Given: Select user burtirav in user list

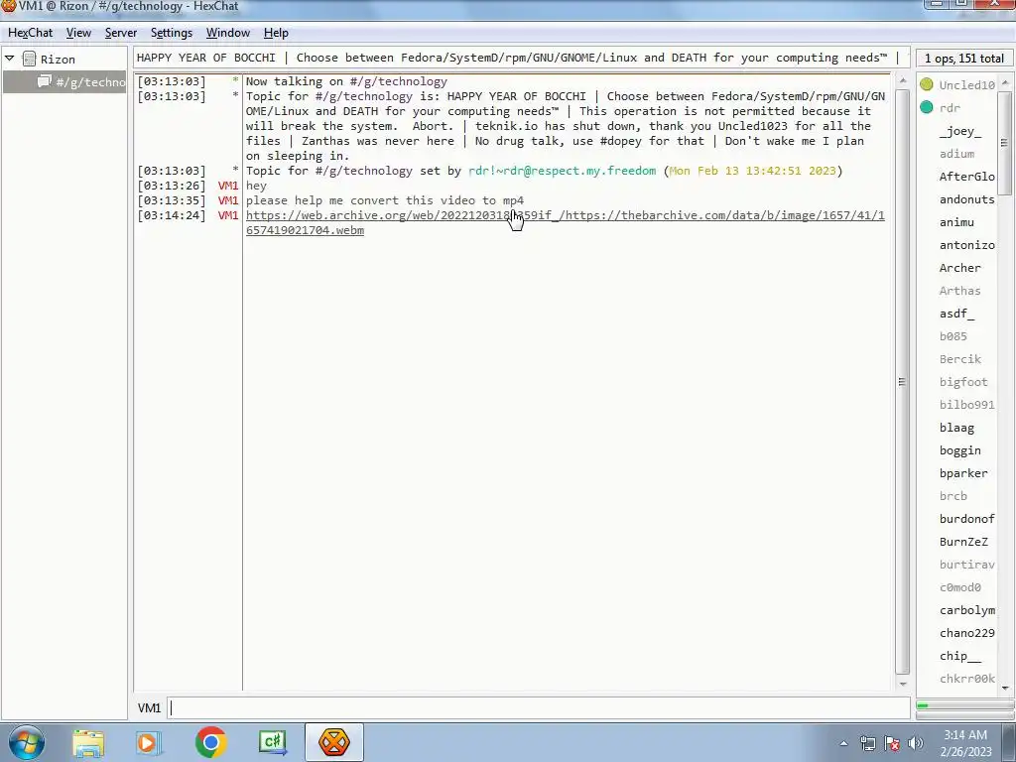Looking at the screenshot, I should [966, 565].
